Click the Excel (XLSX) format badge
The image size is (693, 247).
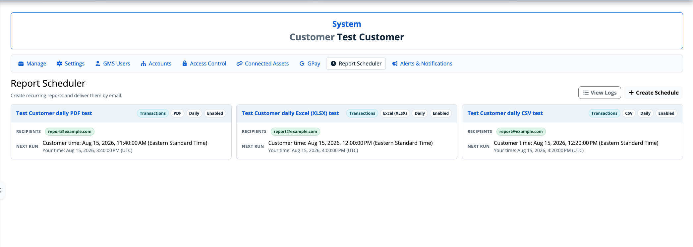point(395,113)
